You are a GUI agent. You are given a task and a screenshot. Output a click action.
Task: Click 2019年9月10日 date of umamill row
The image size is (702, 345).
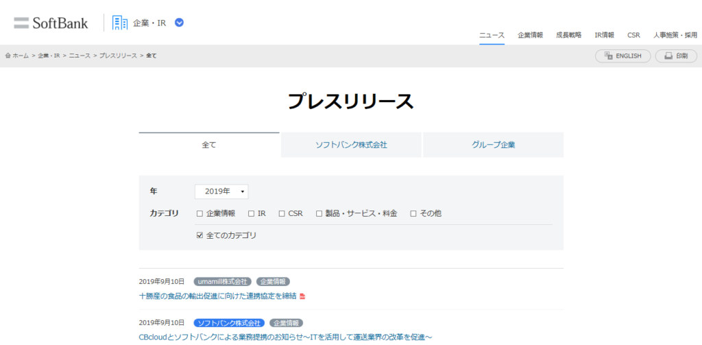(162, 281)
